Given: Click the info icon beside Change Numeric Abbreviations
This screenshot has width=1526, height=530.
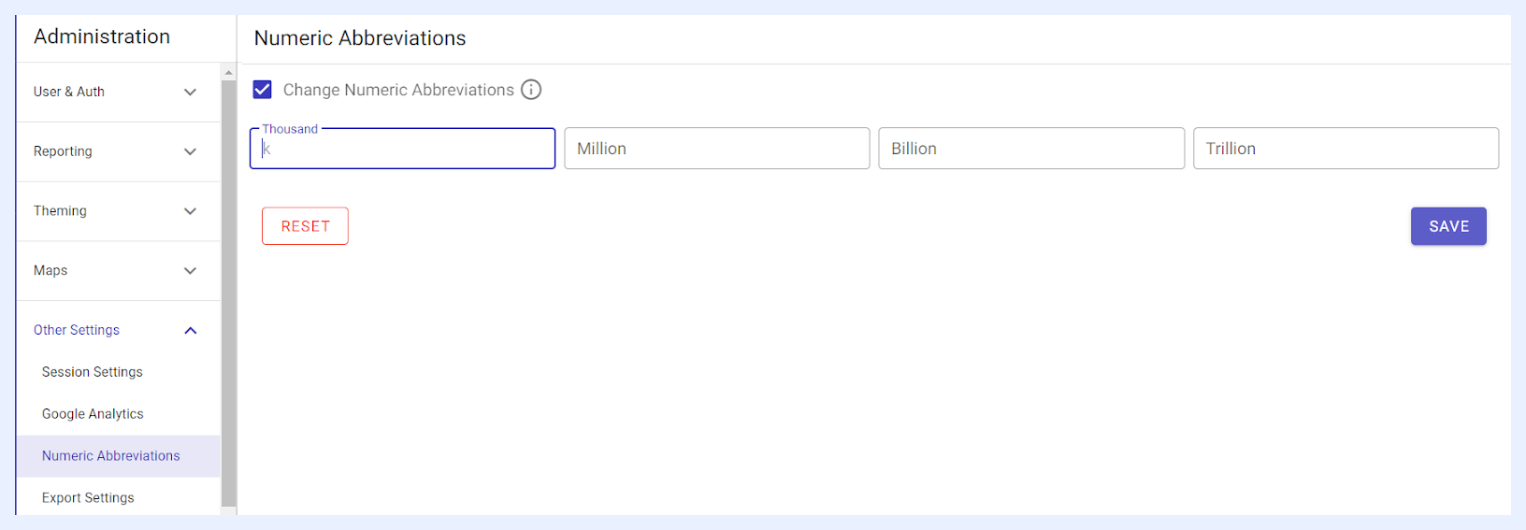Looking at the screenshot, I should pos(531,90).
